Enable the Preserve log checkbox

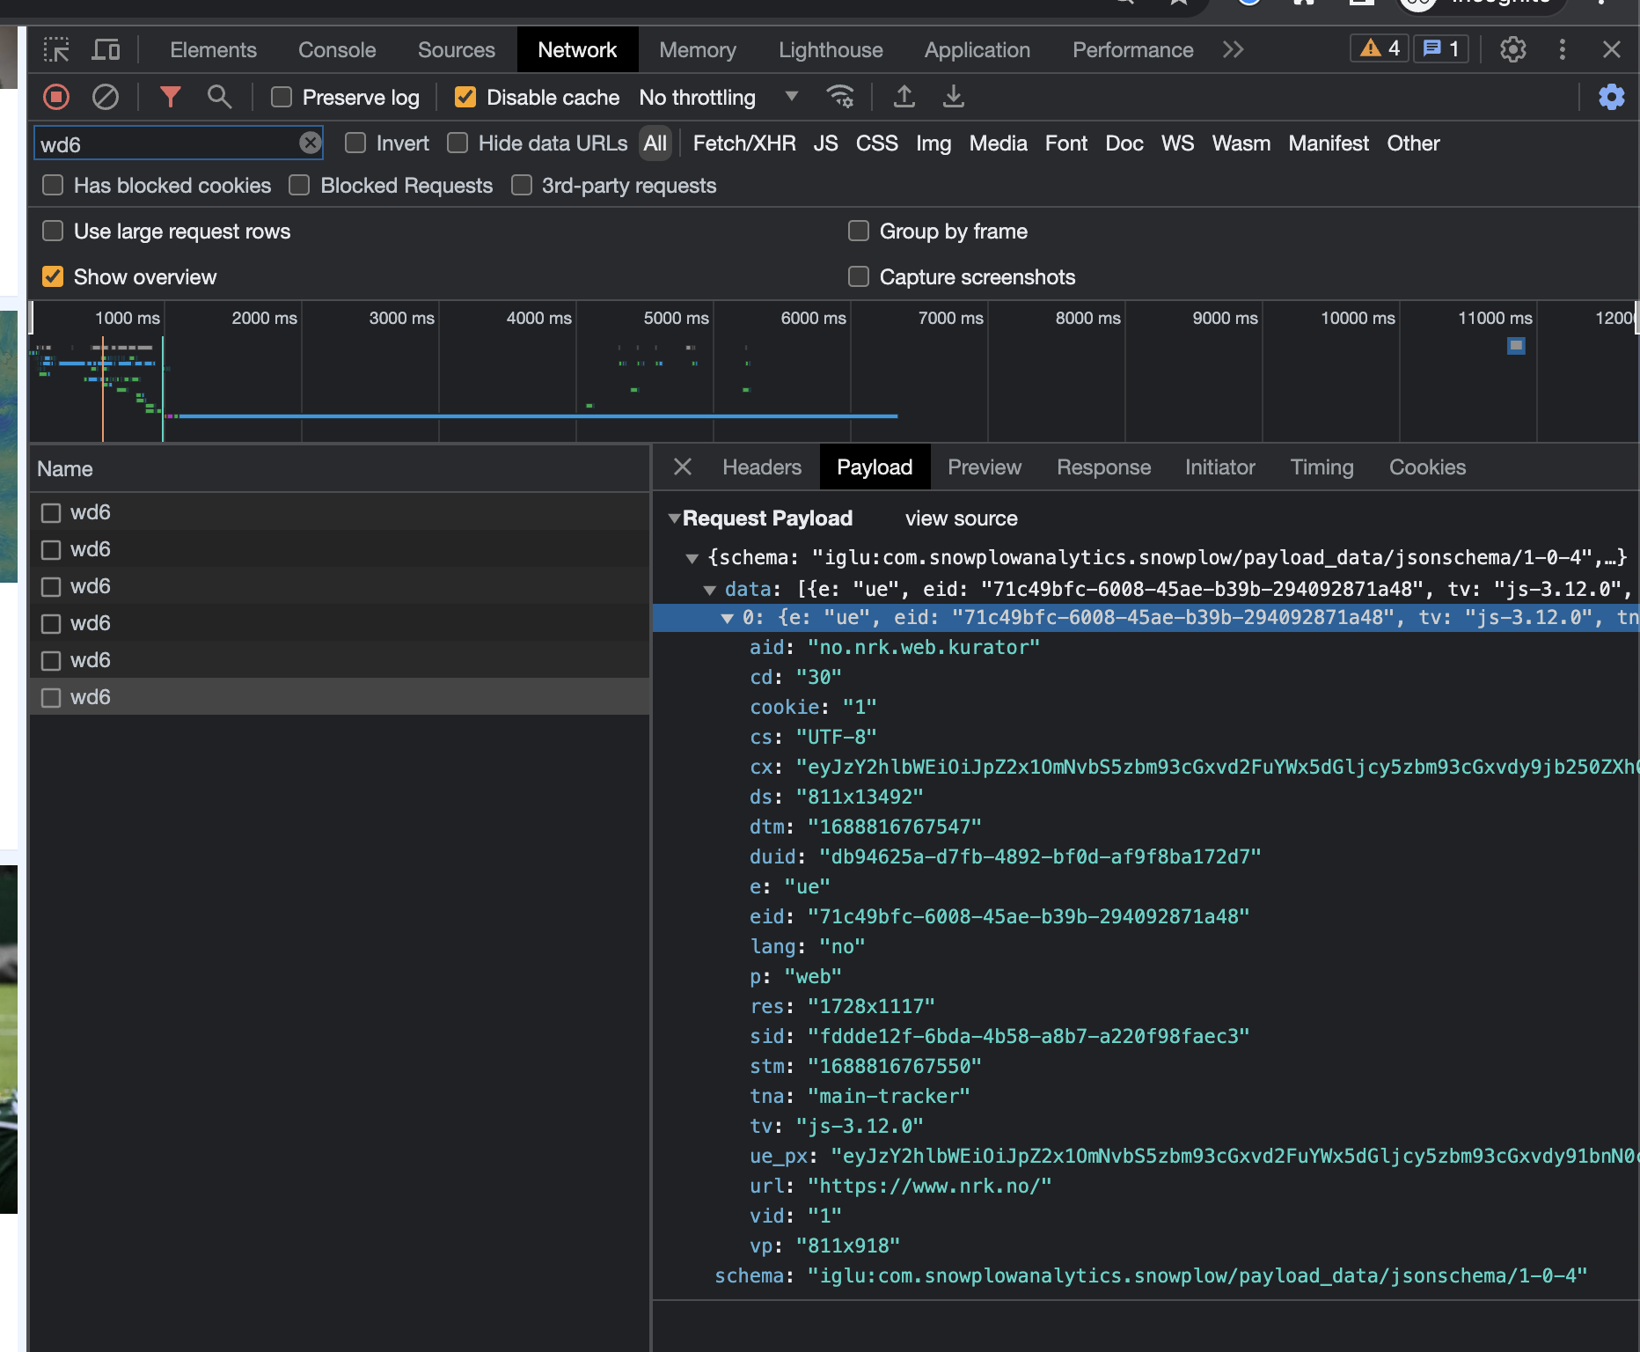[x=282, y=98]
